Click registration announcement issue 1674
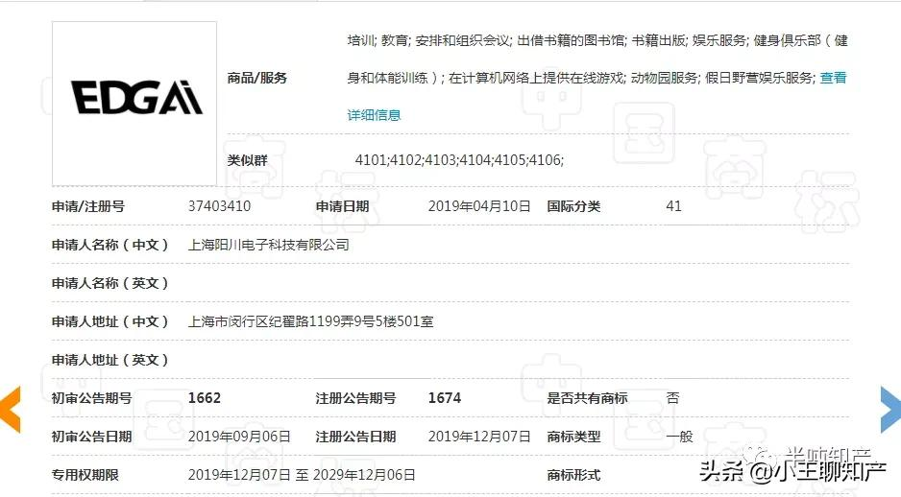 pos(445,398)
